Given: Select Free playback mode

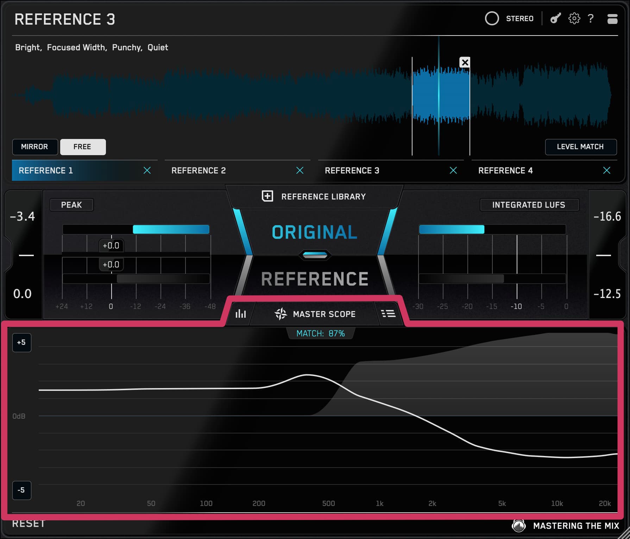Looking at the screenshot, I should (x=83, y=147).
